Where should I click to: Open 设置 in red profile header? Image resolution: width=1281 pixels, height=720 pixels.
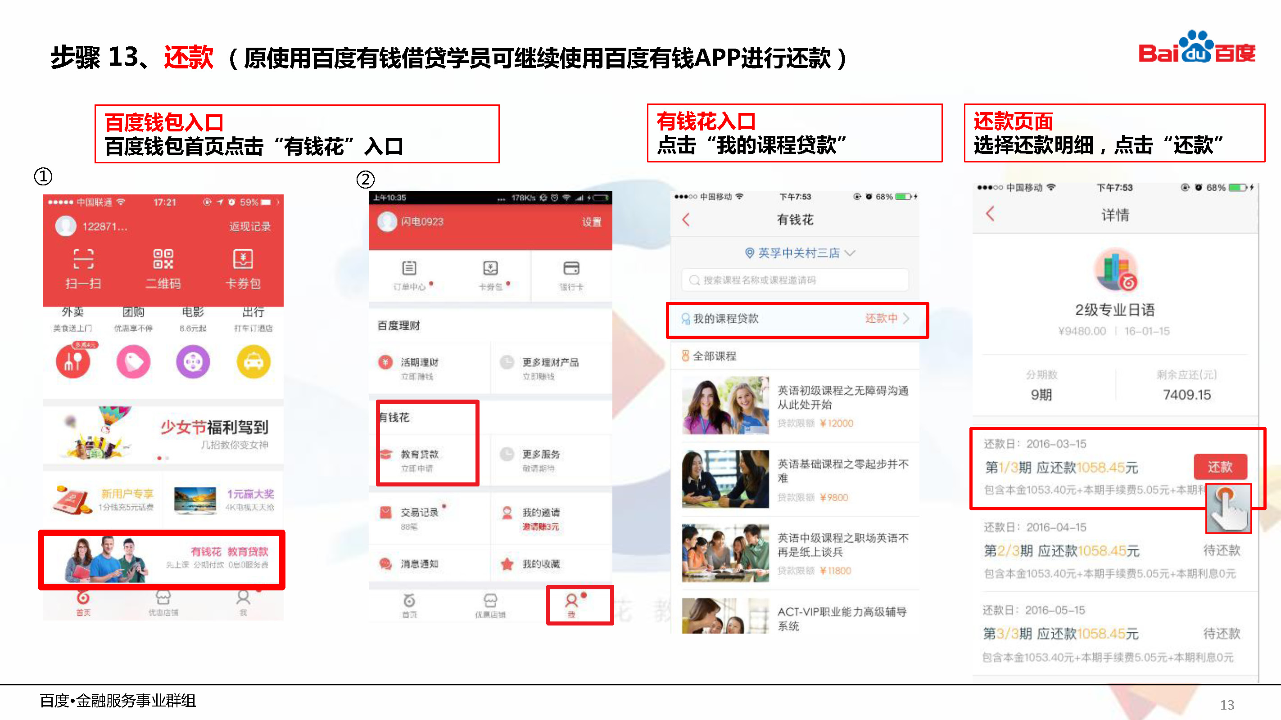click(x=591, y=222)
